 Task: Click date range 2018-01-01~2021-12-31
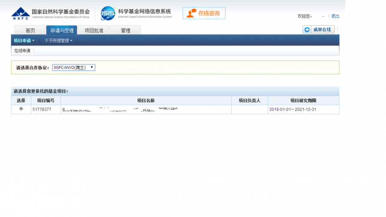(x=293, y=109)
